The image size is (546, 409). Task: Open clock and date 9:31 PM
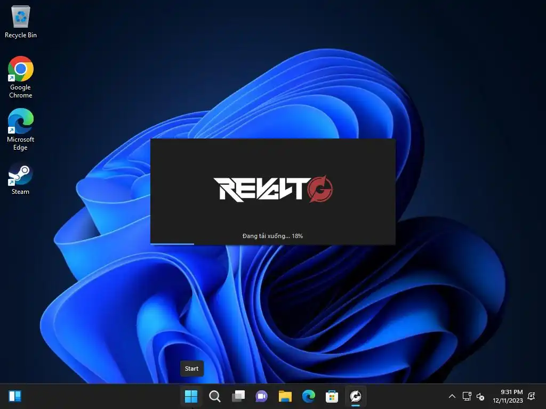(508, 396)
